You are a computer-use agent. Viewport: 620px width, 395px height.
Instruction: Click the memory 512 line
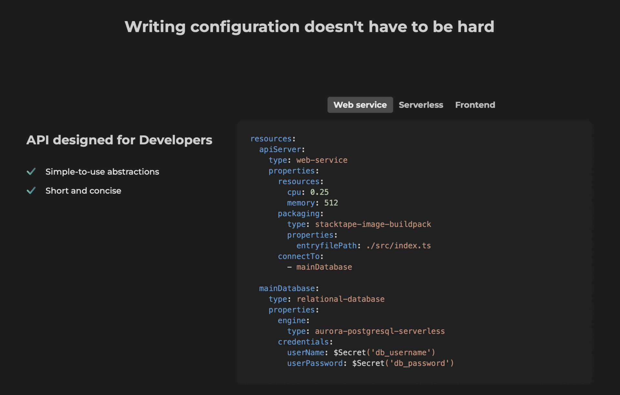tap(313, 203)
